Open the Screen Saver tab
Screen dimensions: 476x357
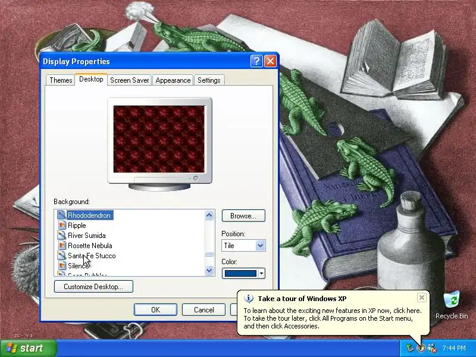point(129,80)
